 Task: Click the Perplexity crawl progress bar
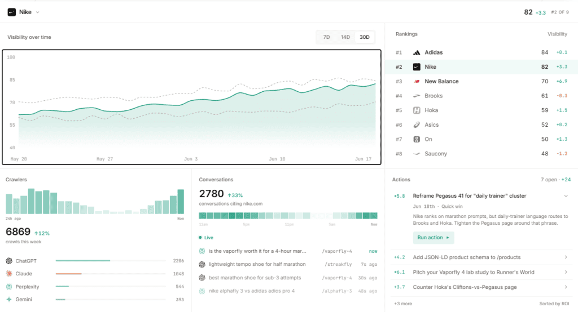[x=111, y=287]
